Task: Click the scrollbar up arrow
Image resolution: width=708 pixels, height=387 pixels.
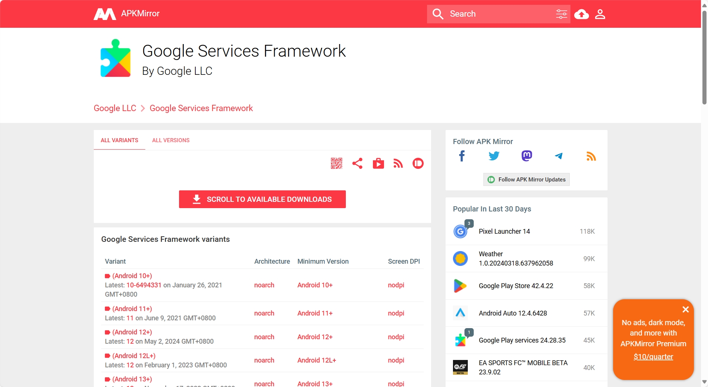Action: [x=704, y=5]
